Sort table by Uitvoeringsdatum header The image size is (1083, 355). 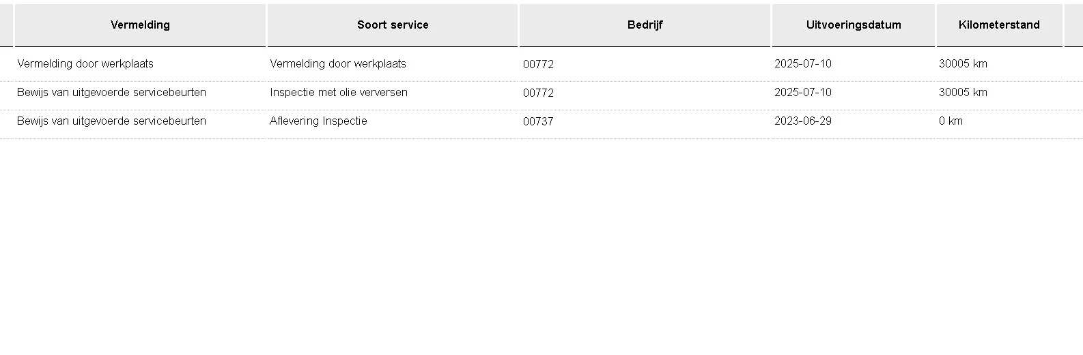coord(854,25)
